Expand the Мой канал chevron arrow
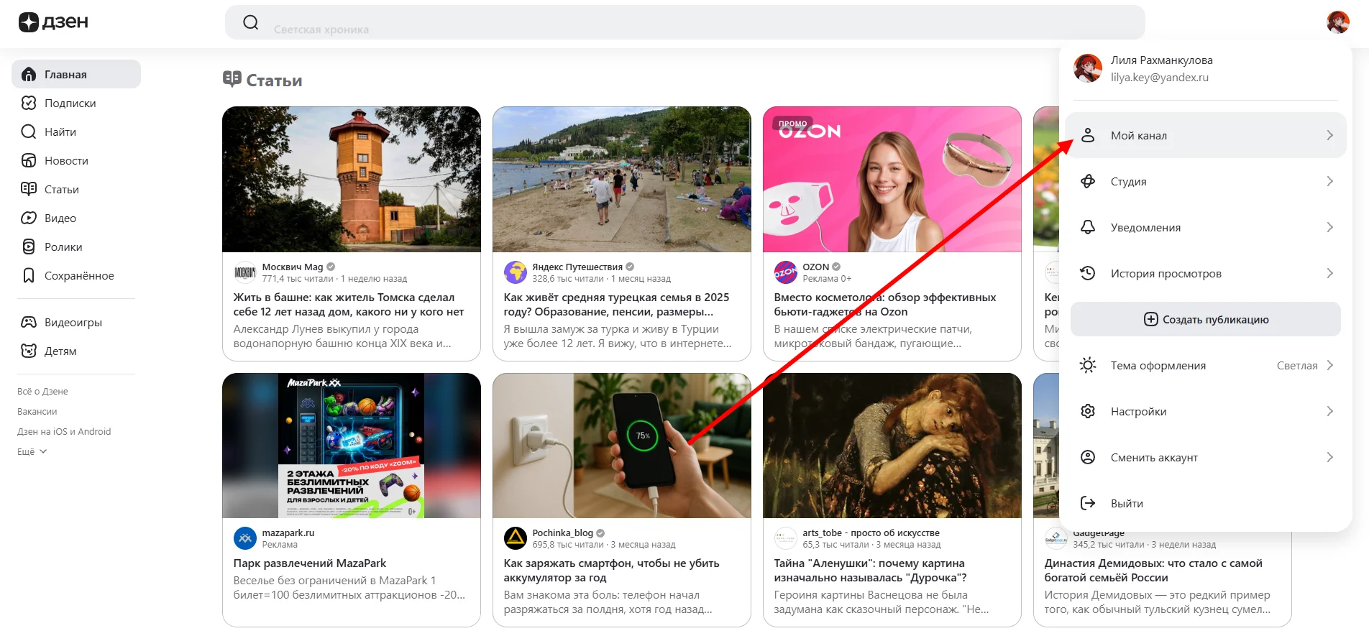The height and width of the screenshot is (636, 1369). pyautogui.click(x=1329, y=135)
